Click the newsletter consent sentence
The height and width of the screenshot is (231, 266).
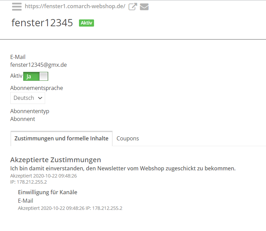point(123,168)
